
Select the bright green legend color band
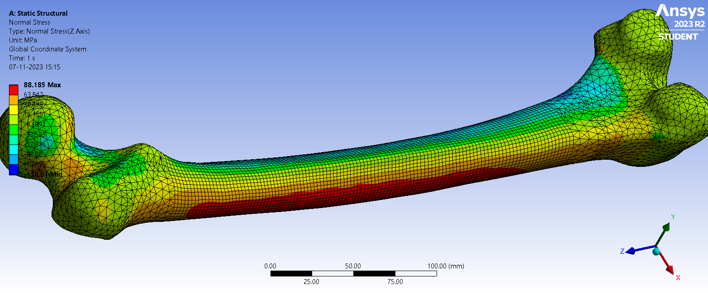pyautogui.click(x=13, y=130)
